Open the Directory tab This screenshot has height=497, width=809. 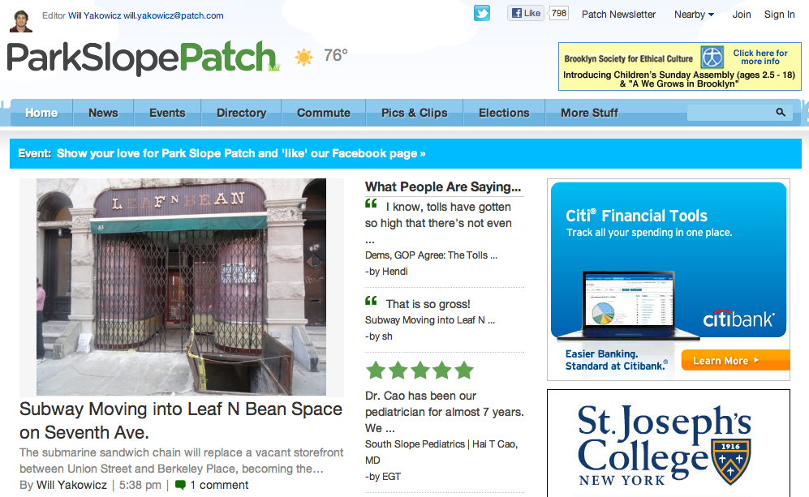[x=241, y=113]
